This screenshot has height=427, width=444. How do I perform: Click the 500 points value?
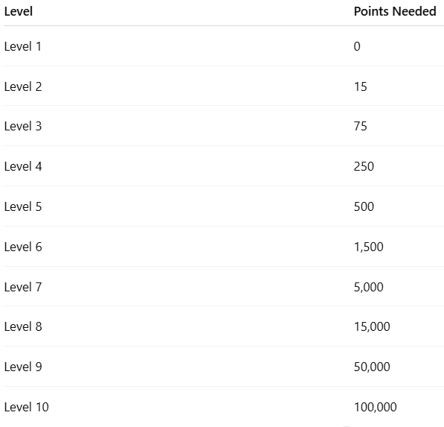364,207
